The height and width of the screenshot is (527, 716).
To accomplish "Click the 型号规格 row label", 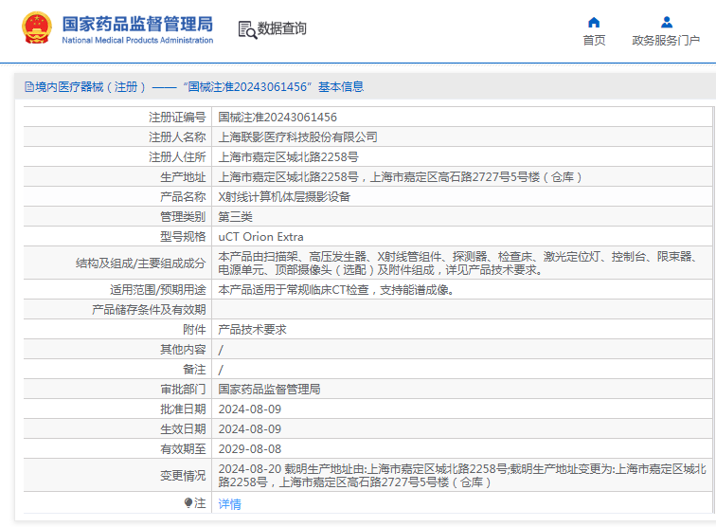I will pyautogui.click(x=183, y=237).
